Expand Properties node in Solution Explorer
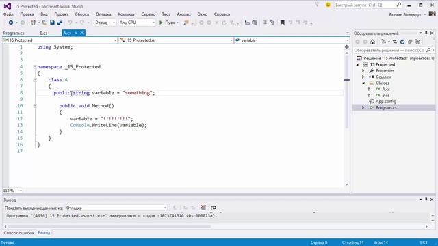 point(363,71)
